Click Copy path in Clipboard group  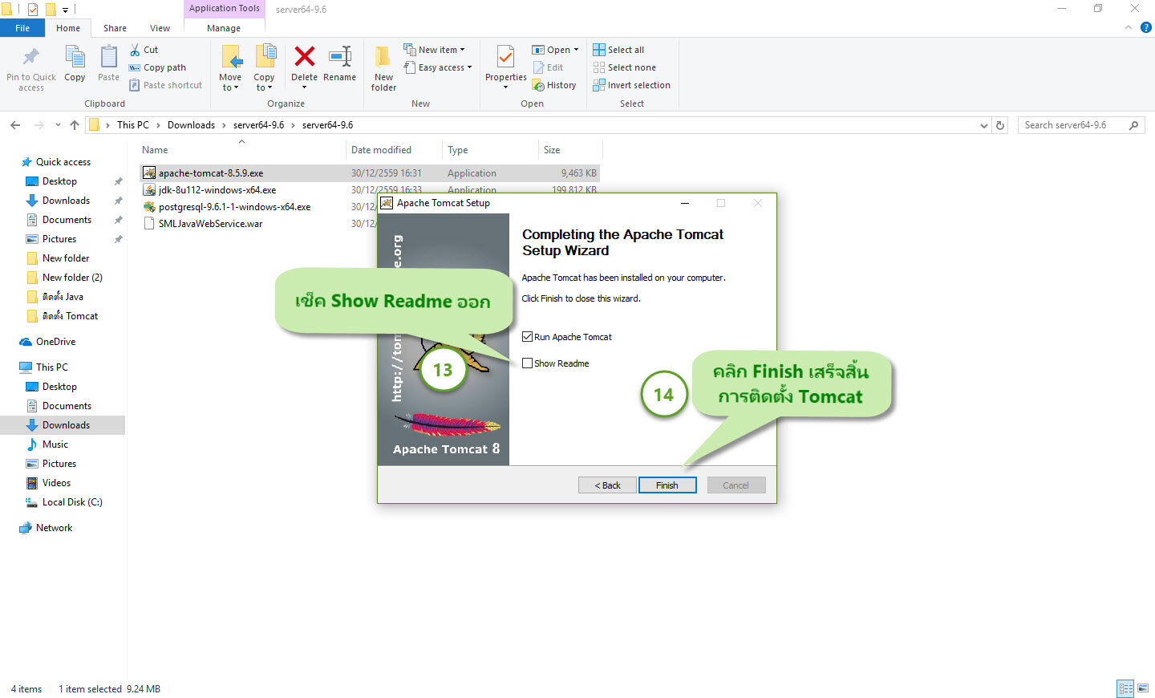pyautogui.click(x=158, y=67)
